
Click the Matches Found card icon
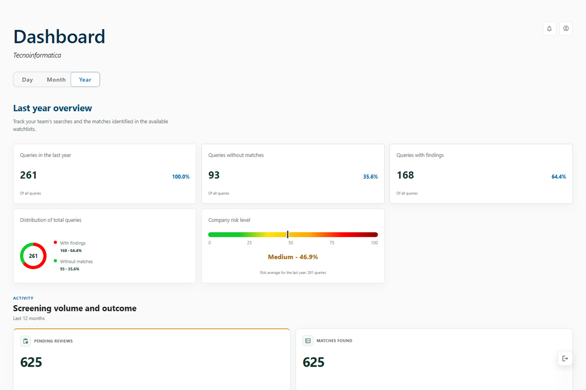pyautogui.click(x=308, y=341)
